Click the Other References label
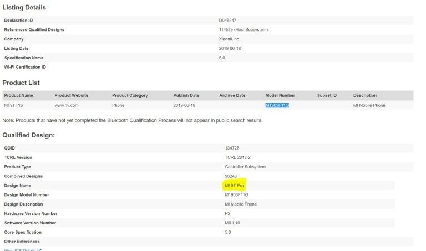Screen dimensions: 426x251 tap(22, 242)
